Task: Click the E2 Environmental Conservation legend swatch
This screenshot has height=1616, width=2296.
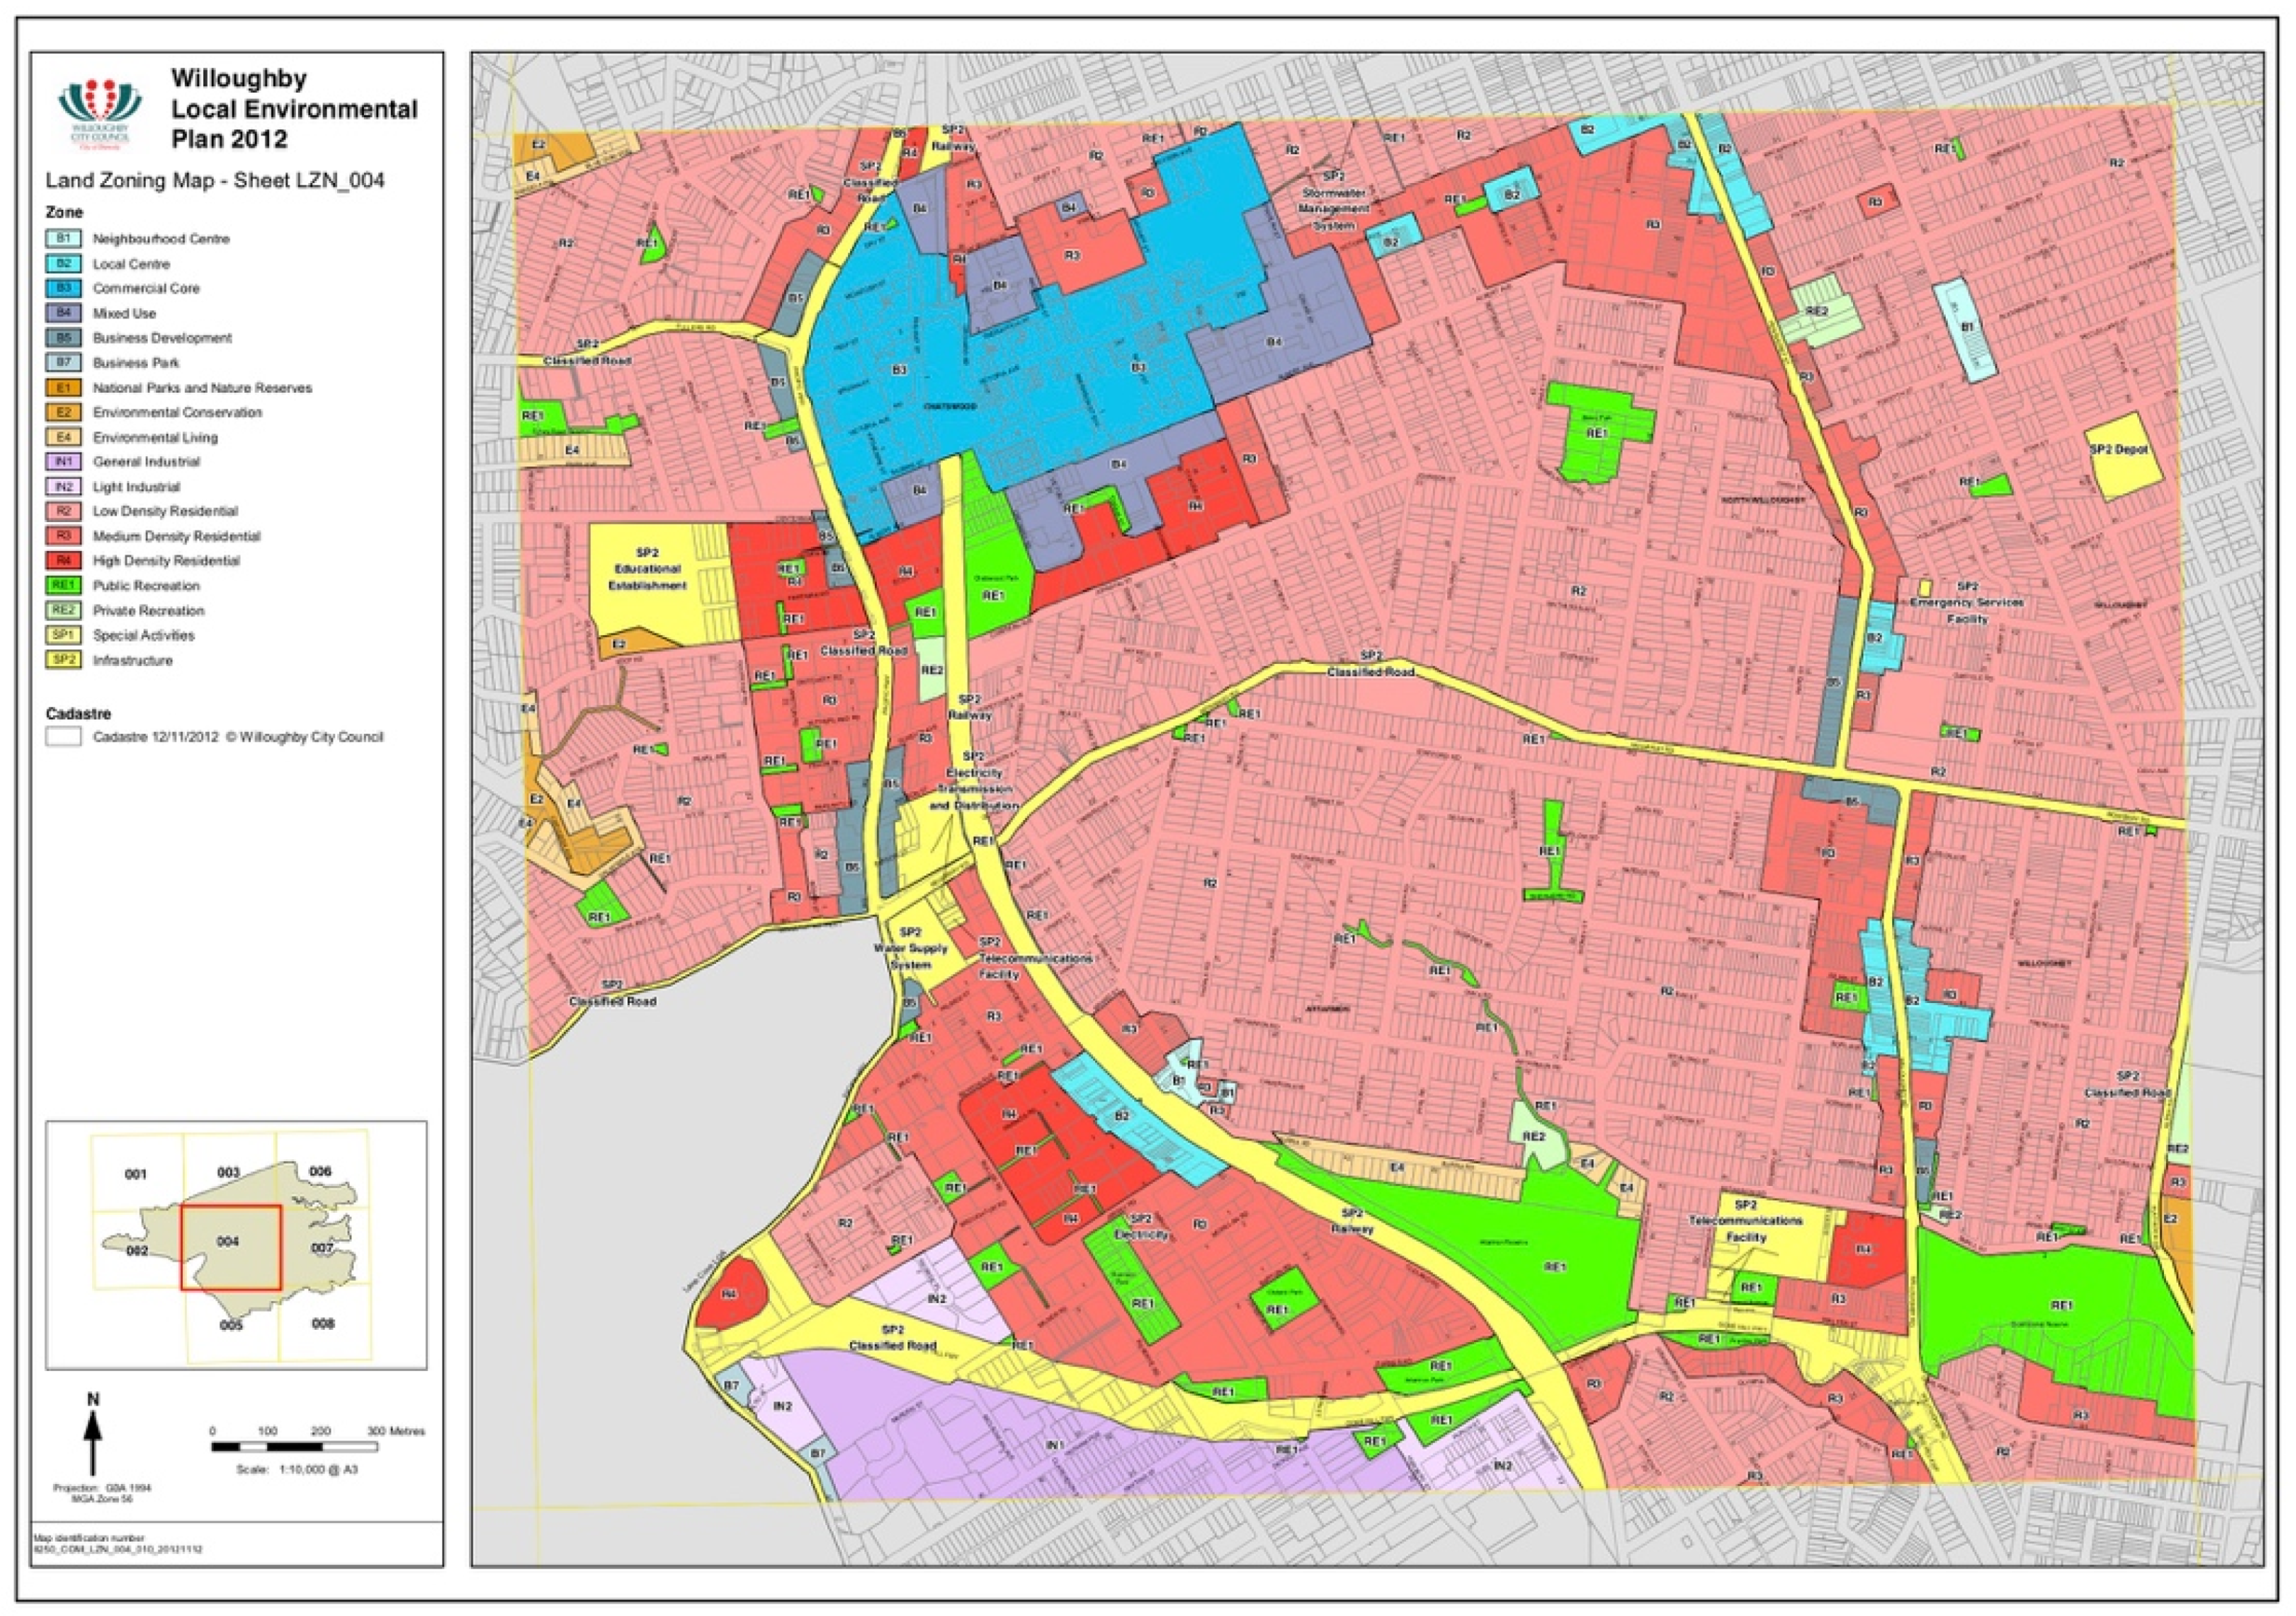Action: point(63,412)
